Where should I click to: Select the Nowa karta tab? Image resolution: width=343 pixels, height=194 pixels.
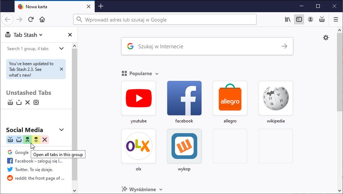click(x=55, y=6)
